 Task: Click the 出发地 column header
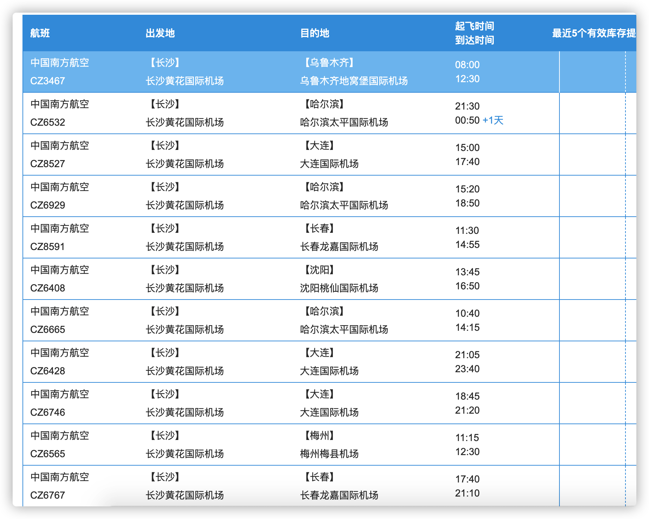pos(160,33)
